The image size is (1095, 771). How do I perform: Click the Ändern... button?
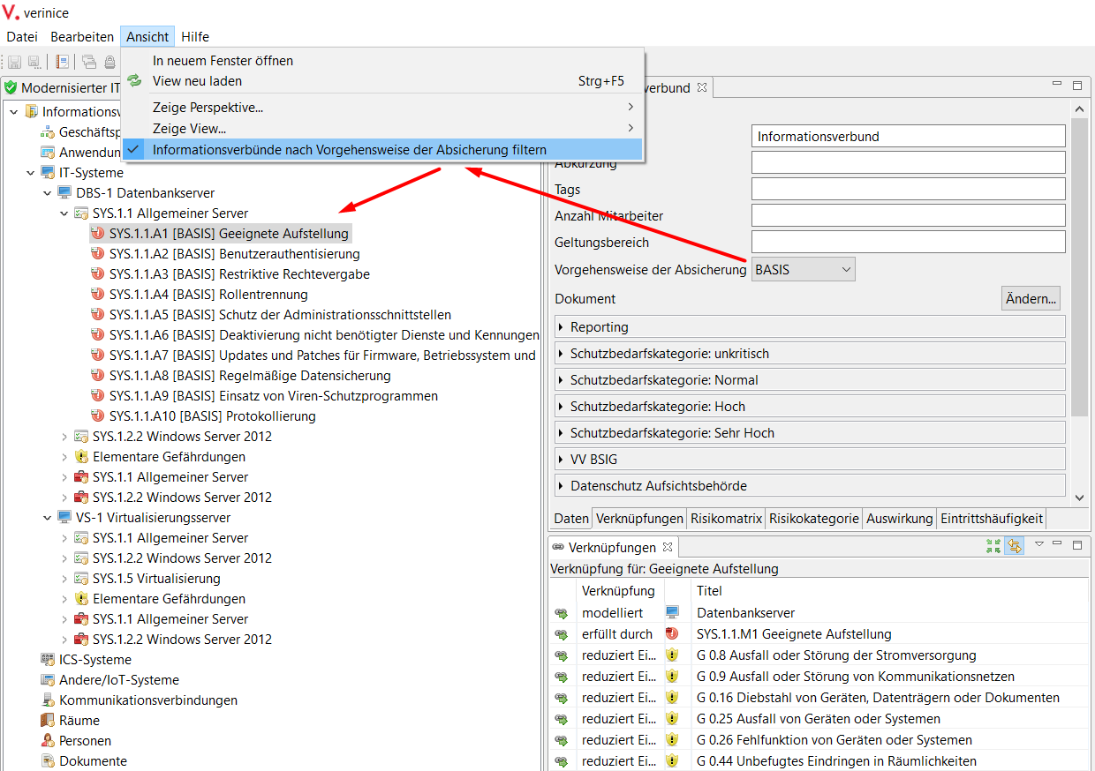click(x=1030, y=299)
